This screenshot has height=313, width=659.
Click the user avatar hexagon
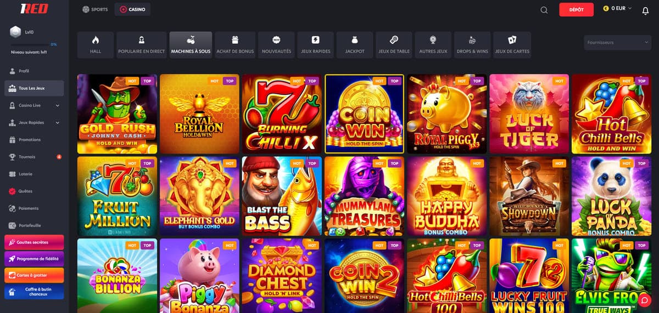click(15, 32)
